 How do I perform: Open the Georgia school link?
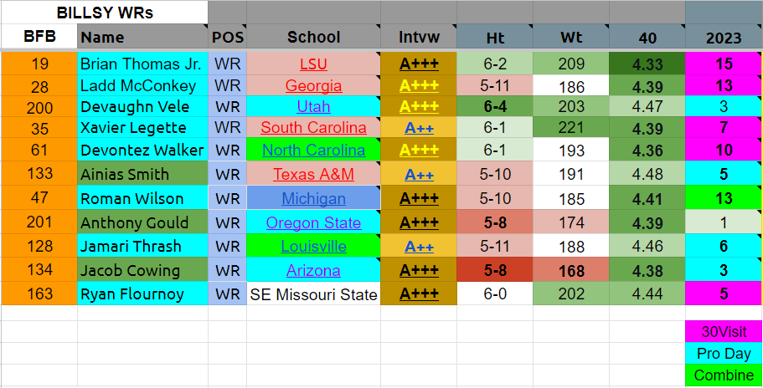[313, 86]
